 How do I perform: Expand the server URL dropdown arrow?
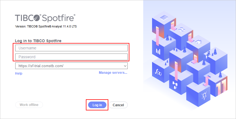pyautogui.click(x=125, y=66)
